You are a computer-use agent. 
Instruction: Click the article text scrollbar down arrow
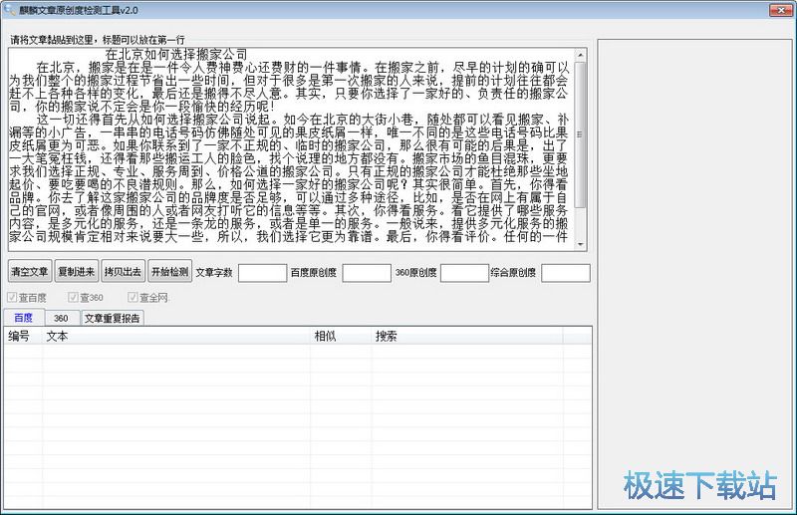coord(581,246)
